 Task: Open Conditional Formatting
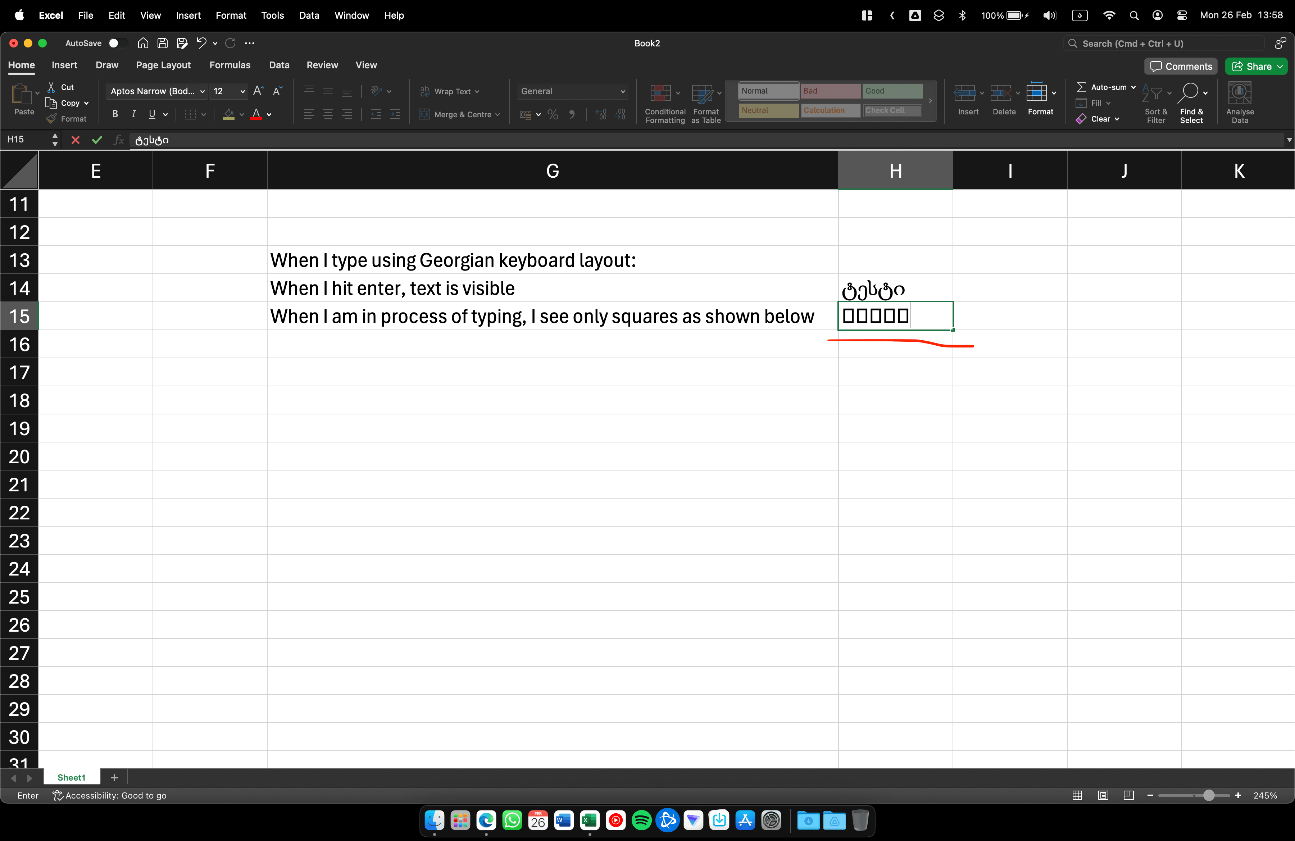[665, 104]
